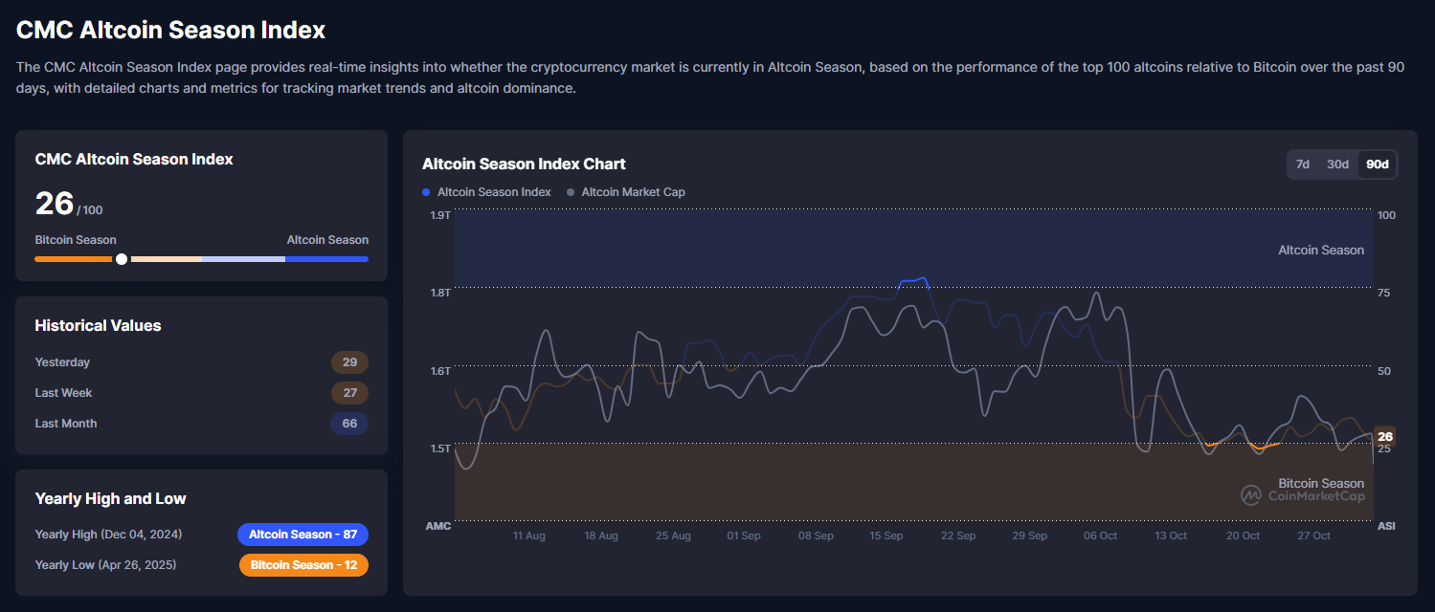The height and width of the screenshot is (612, 1435).
Task: Click the 06 Oct date axis label
Action: (x=1100, y=536)
